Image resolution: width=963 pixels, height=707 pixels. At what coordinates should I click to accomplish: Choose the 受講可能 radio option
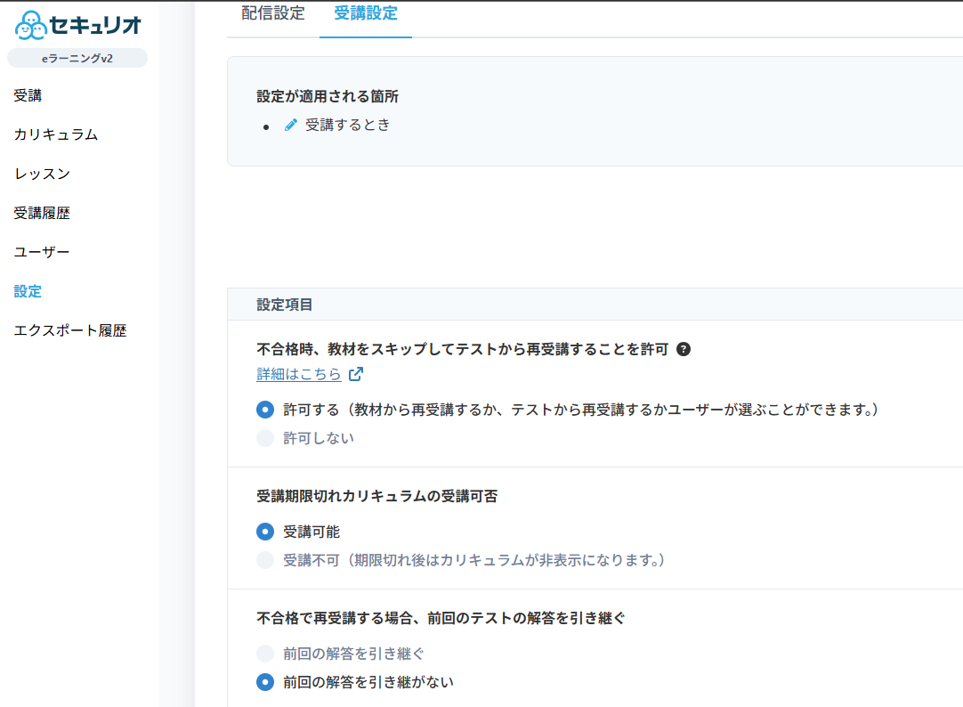(265, 532)
